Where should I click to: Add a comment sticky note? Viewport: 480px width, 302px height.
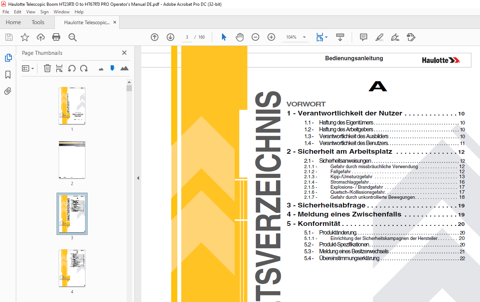[364, 37]
